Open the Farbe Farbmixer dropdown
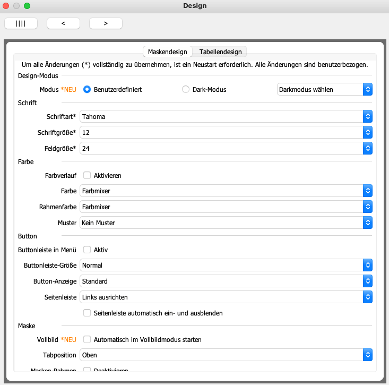Image resolution: width=389 pixels, height=385 pixels. coord(226,191)
